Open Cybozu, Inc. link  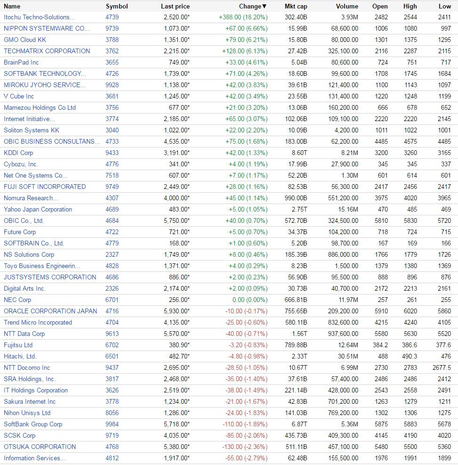point(21,164)
